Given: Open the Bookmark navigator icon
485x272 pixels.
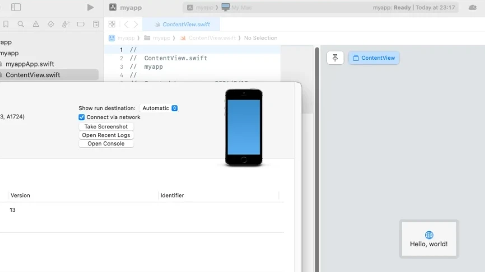Looking at the screenshot, I should coord(6,25).
